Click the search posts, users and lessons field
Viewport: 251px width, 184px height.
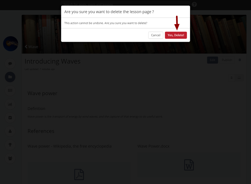click(x=125, y=4)
